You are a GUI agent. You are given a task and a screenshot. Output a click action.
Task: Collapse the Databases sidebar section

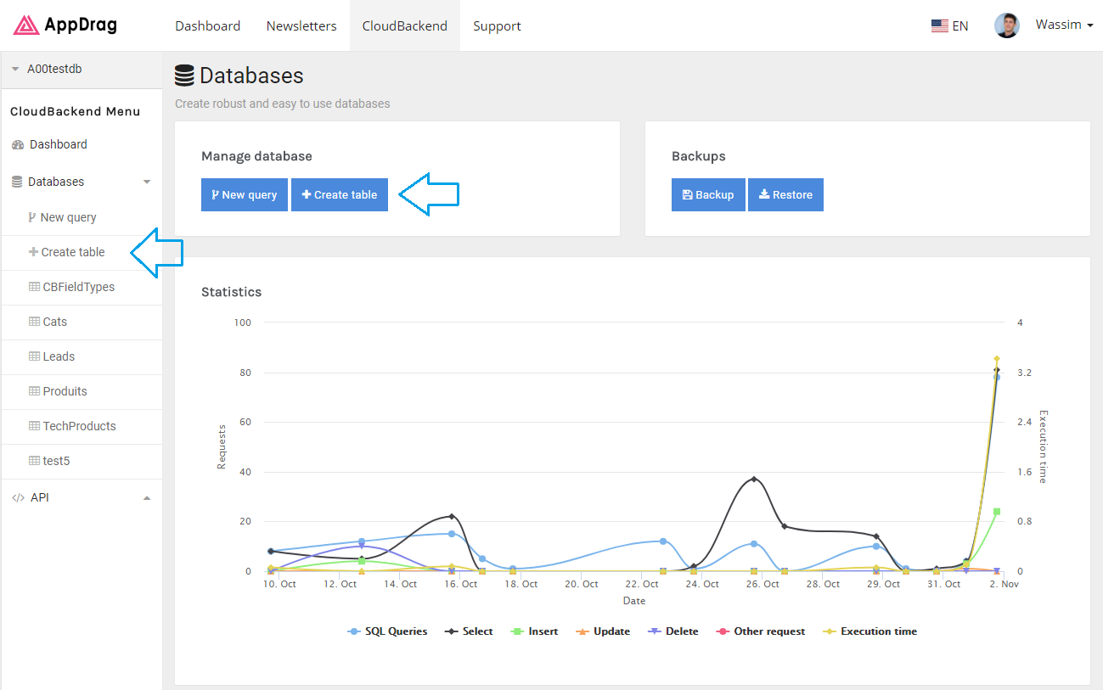(x=82, y=182)
